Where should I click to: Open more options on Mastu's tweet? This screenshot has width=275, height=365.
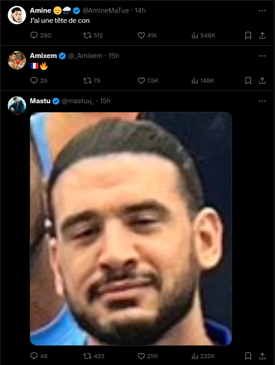click(262, 101)
